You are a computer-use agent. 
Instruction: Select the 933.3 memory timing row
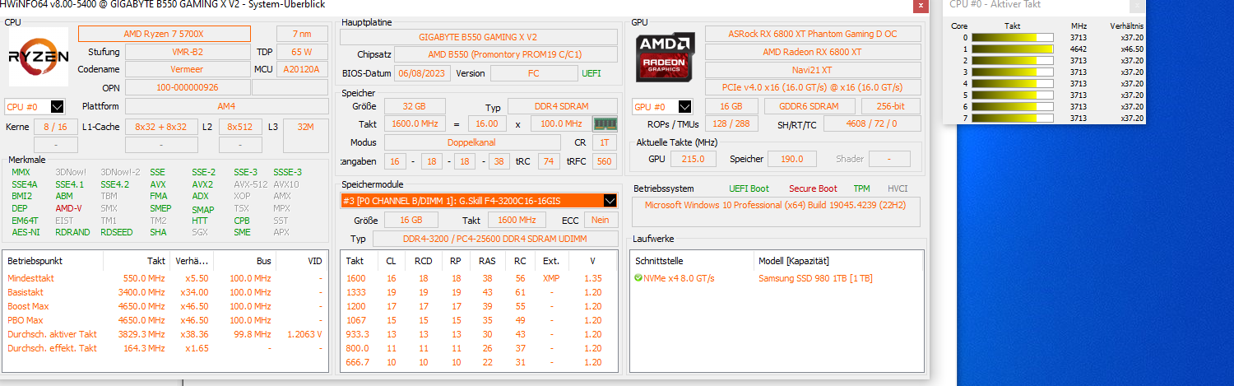tap(480, 334)
